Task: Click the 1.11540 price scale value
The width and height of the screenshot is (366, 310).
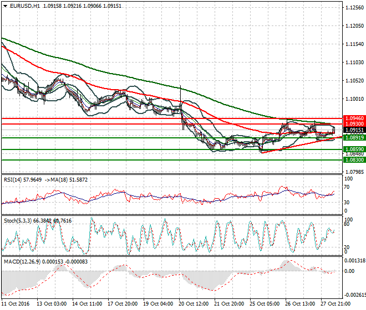Action: point(354,44)
